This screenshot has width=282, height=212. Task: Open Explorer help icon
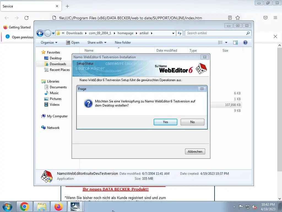point(245,43)
